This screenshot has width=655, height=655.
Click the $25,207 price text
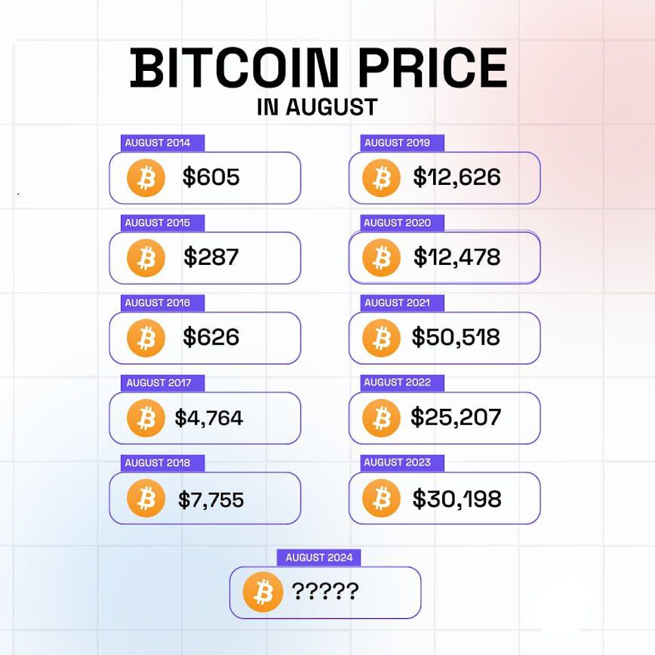[456, 417]
